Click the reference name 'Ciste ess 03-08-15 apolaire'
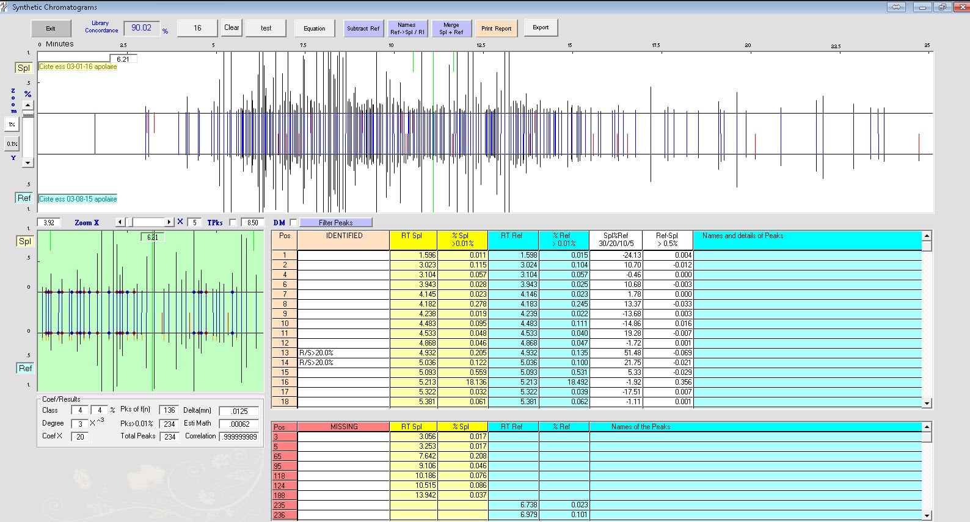The width and height of the screenshot is (970, 522). [78, 198]
